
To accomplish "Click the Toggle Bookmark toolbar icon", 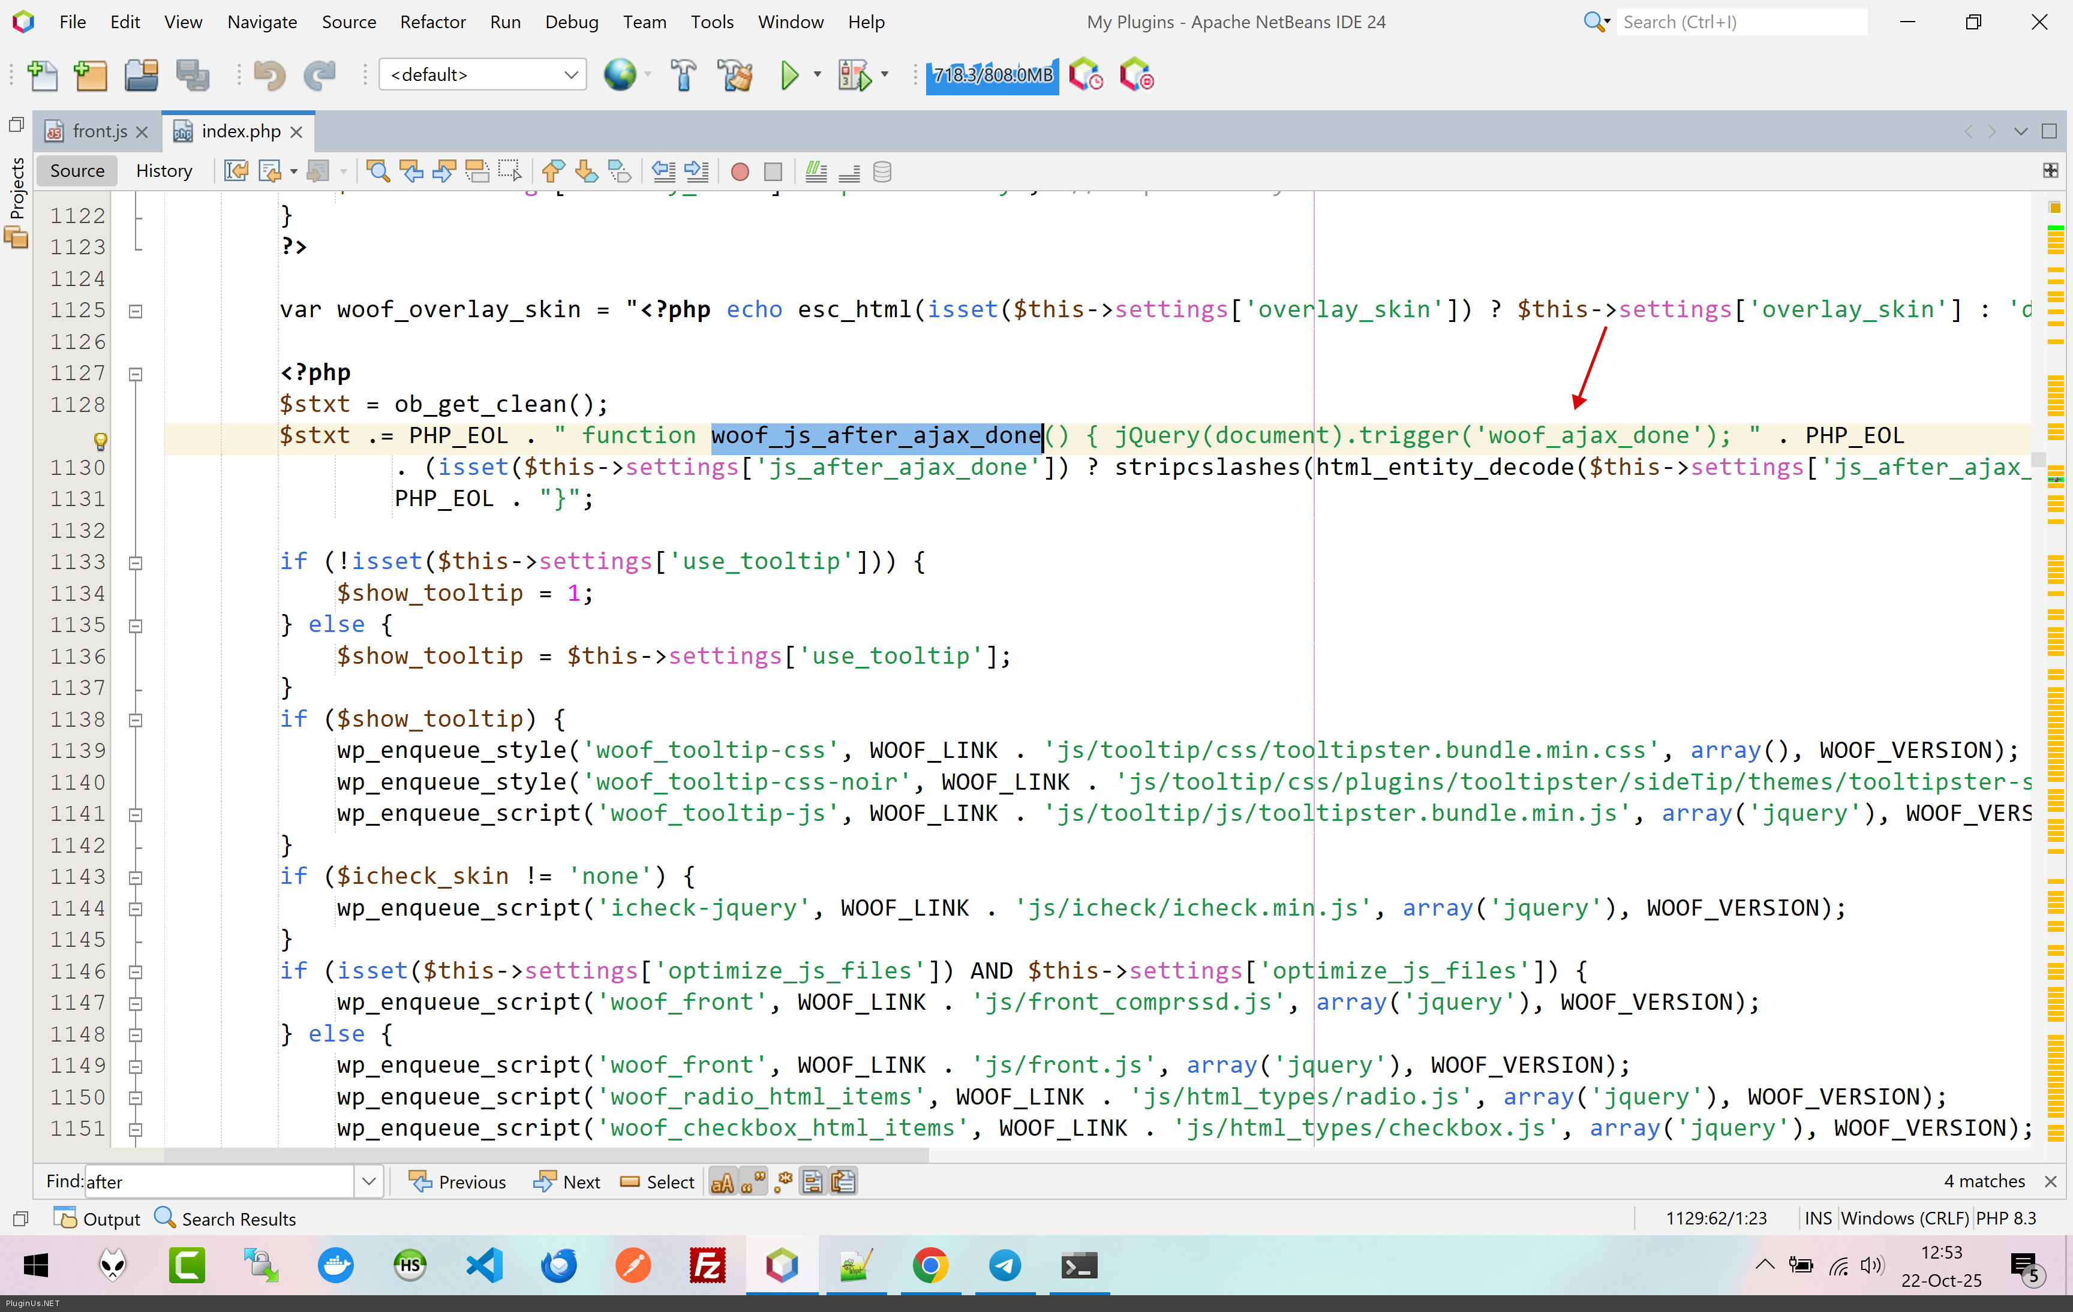I will 619,171.
